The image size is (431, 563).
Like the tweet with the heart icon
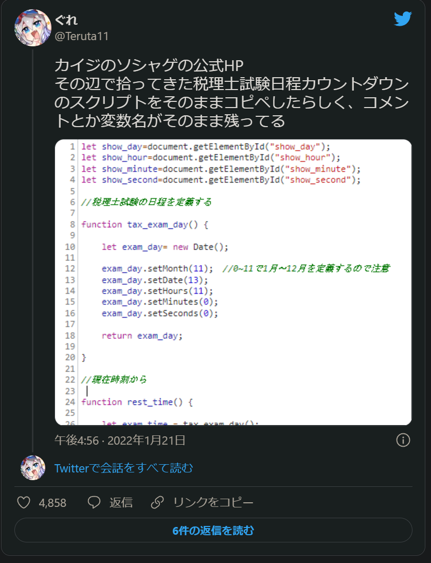(24, 502)
